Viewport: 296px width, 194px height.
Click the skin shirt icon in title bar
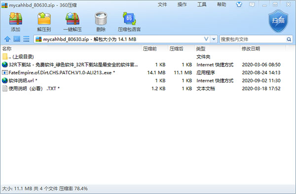[x=239, y=4]
